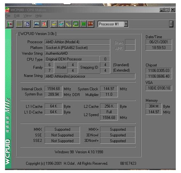The height and width of the screenshot is (173, 181).
Task: Click the L2 Speed 1594.68 MHz value
Action: point(109,118)
